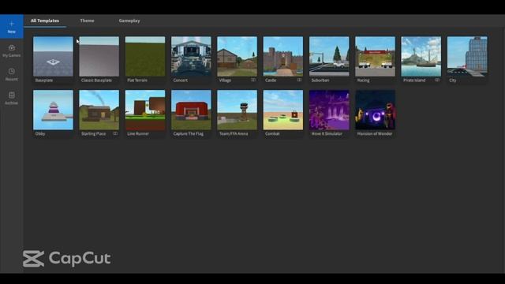Click the Racing label text
Screen dimensions: 505x284
tap(363, 80)
